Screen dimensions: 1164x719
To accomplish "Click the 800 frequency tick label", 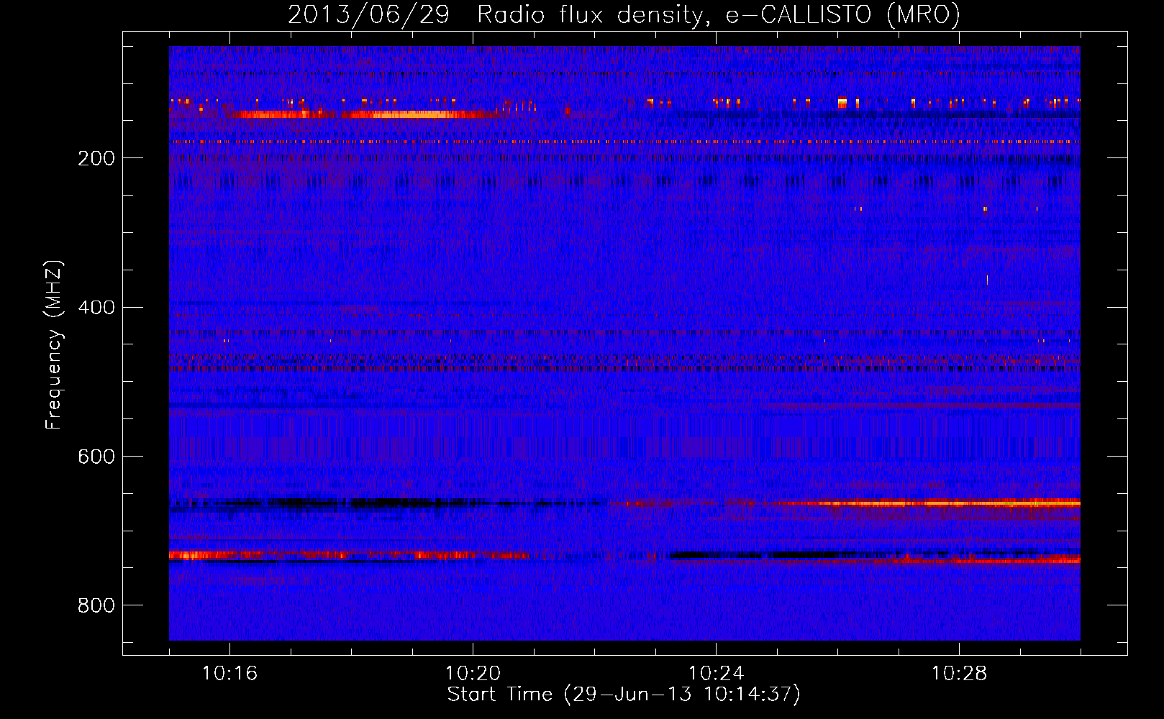I will pos(96,605).
